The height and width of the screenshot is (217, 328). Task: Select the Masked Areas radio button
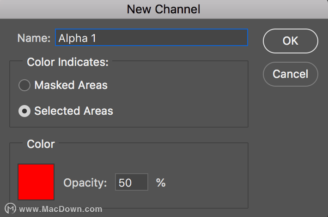pyautogui.click(x=24, y=85)
